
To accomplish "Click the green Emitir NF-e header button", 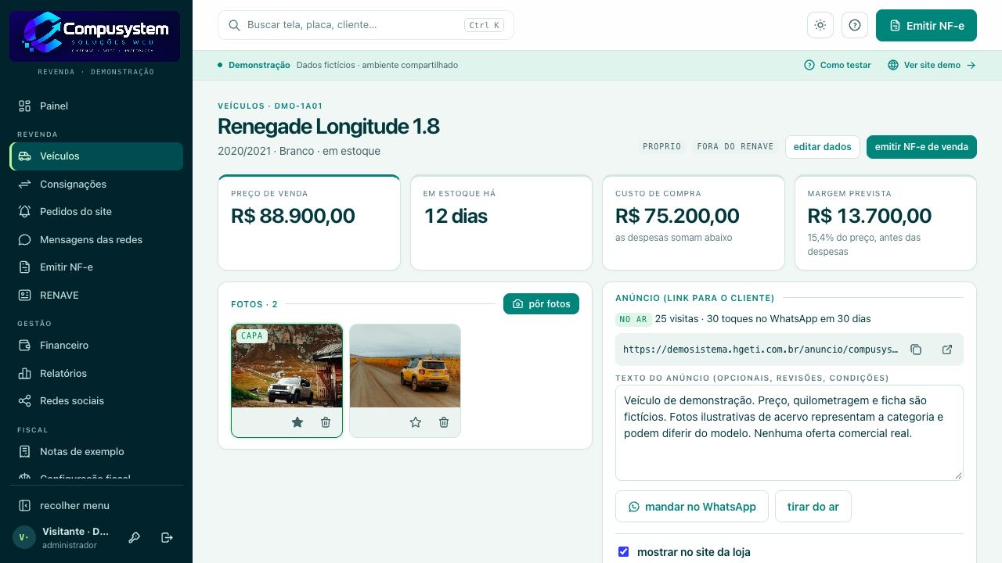I will point(926,26).
